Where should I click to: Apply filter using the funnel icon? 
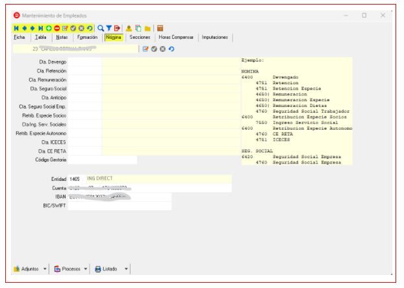pos(108,29)
